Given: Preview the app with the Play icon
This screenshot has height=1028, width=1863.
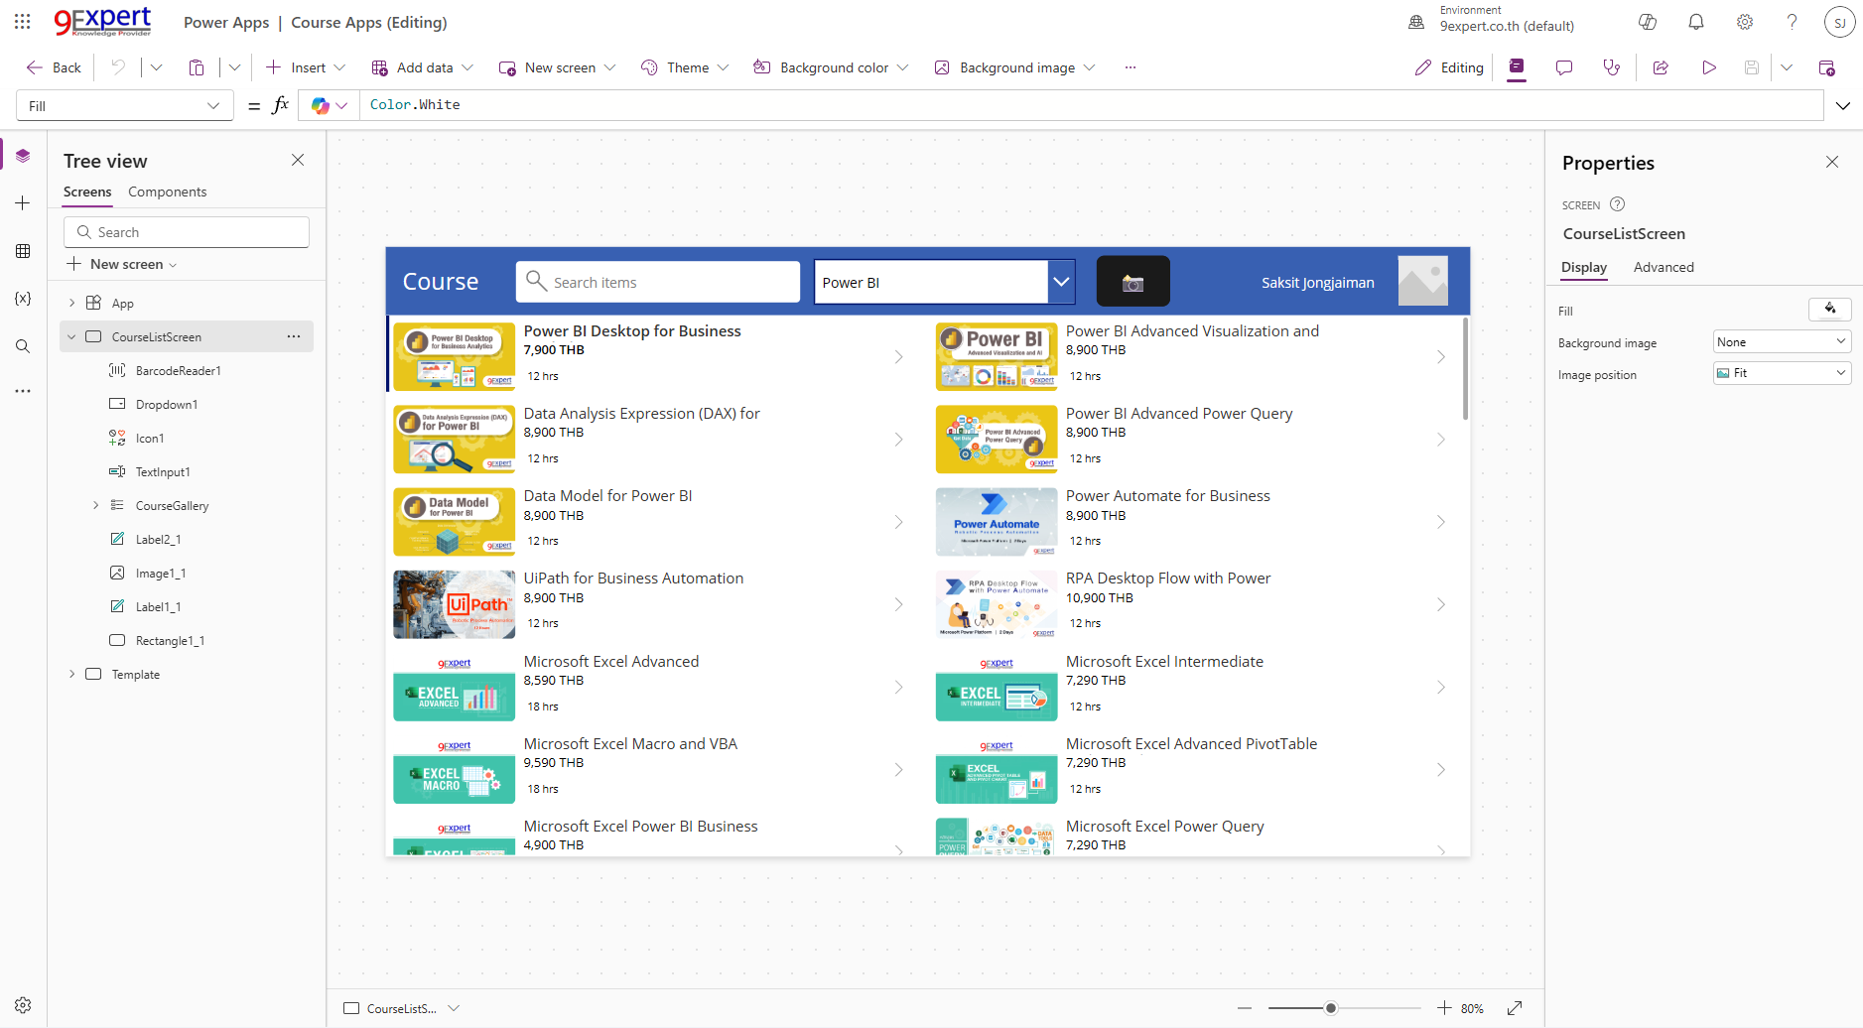Looking at the screenshot, I should pyautogui.click(x=1708, y=66).
